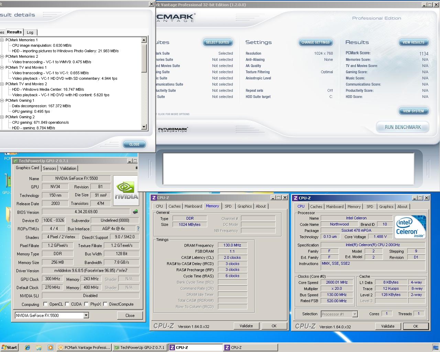
Task: Click RUN BENCHMARK in PCMark Vantage
Action: tap(403, 127)
